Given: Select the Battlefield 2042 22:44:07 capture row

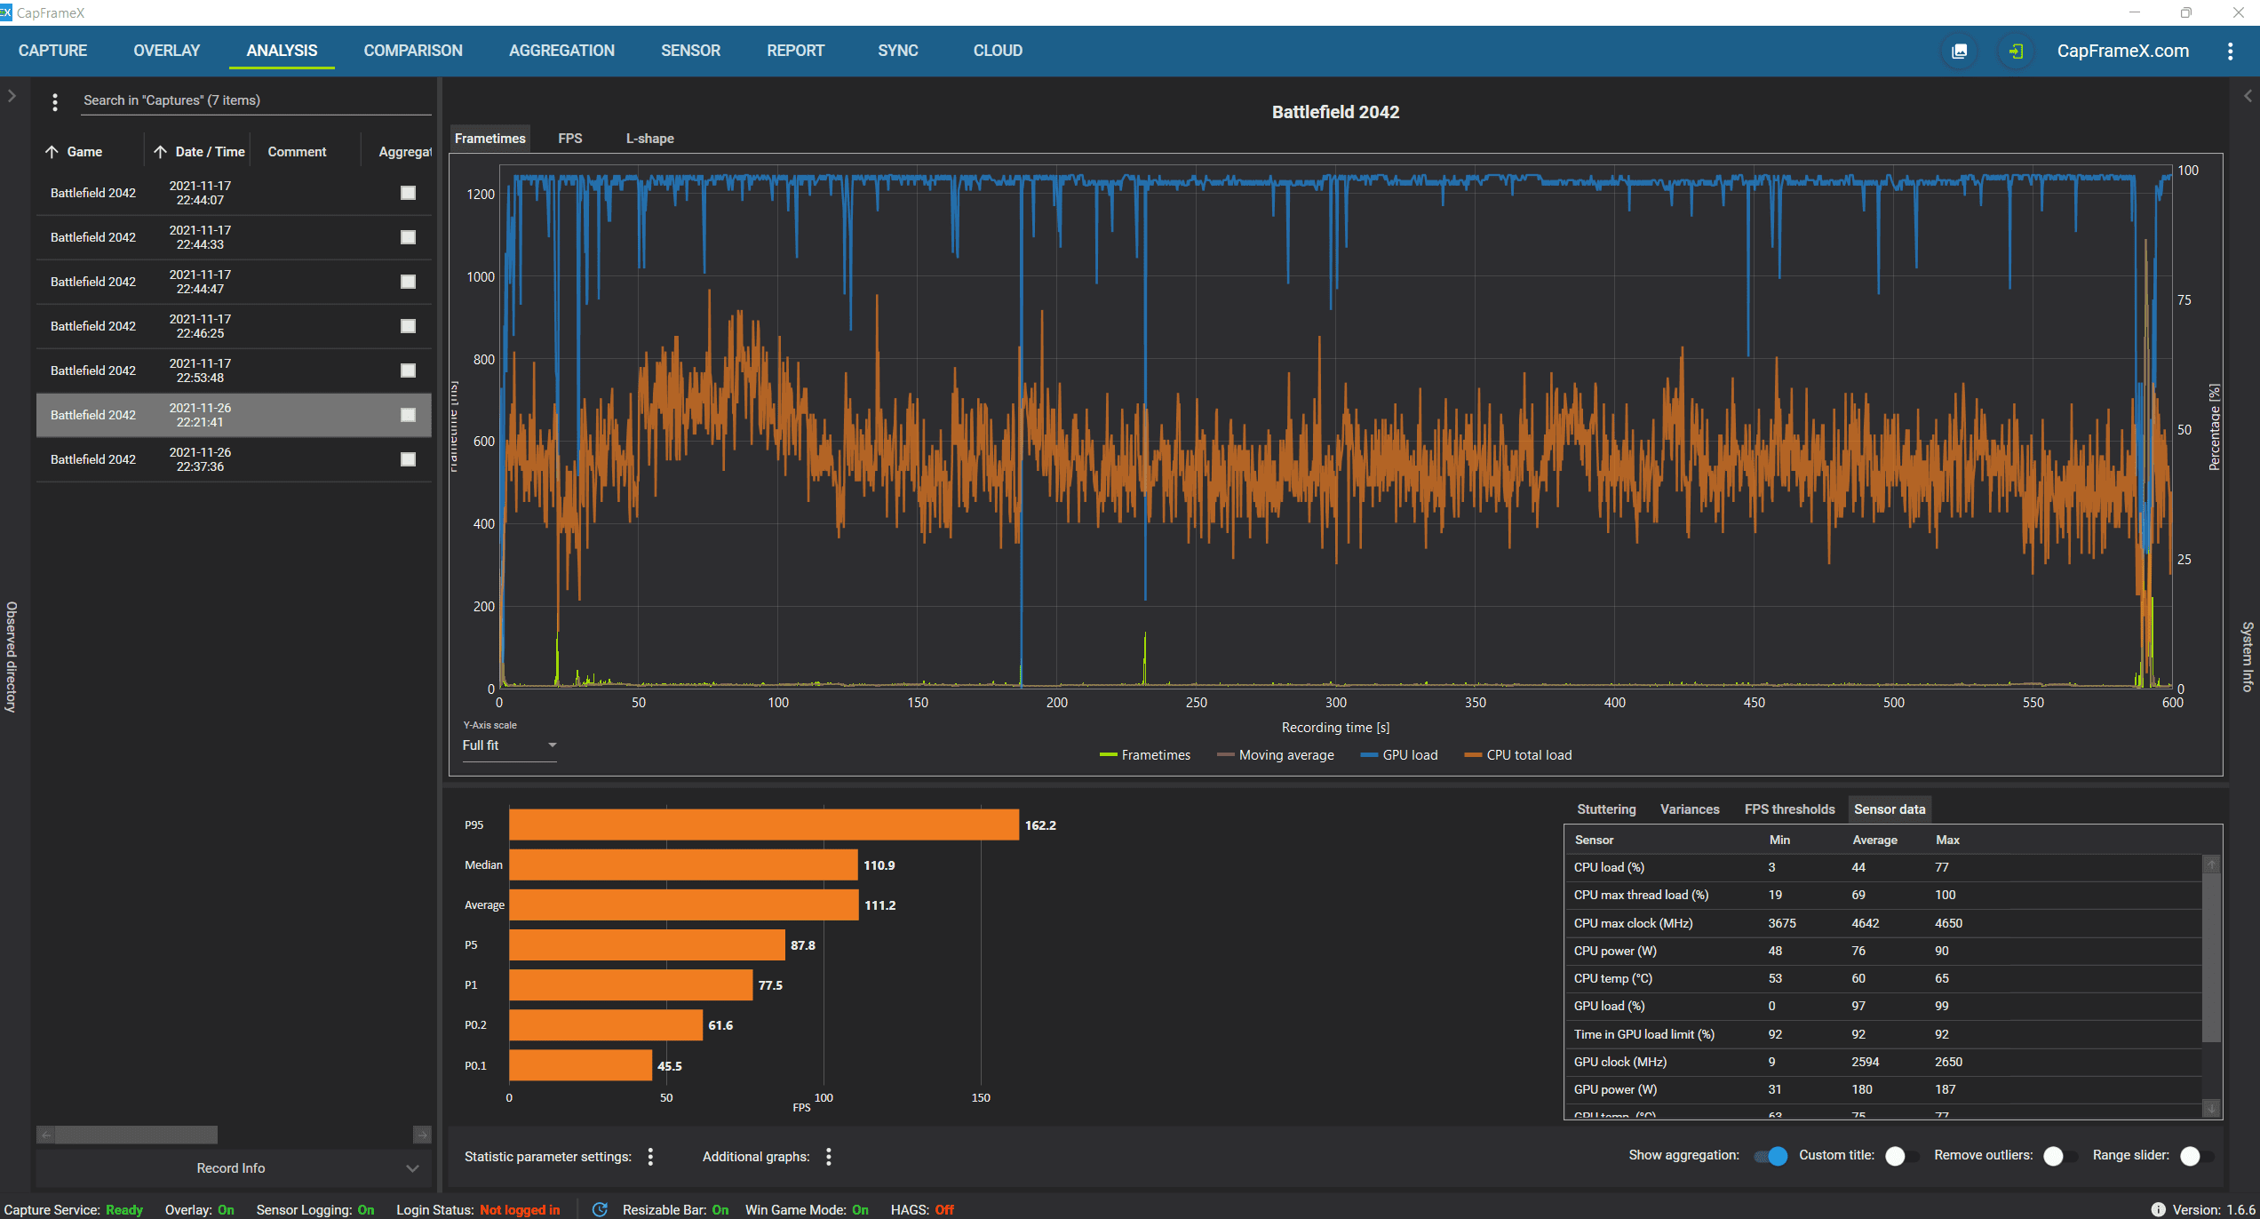Looking at the screenshot, I should (234, 193).
